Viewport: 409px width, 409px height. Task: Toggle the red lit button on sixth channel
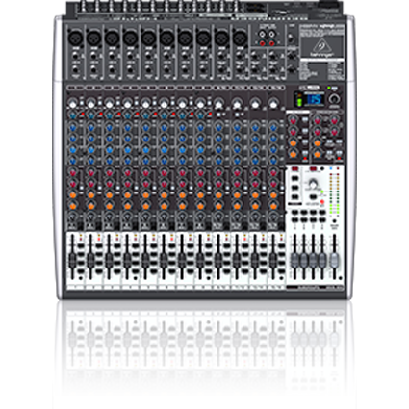(x=172, y=239)
